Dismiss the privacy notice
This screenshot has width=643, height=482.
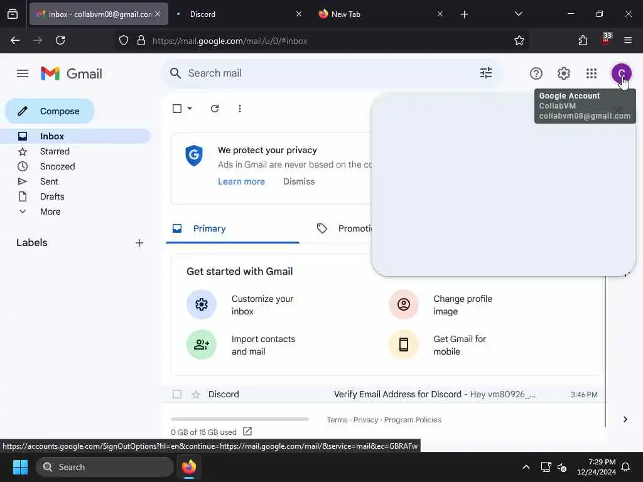pyautogui.click(x=299, y=181)
